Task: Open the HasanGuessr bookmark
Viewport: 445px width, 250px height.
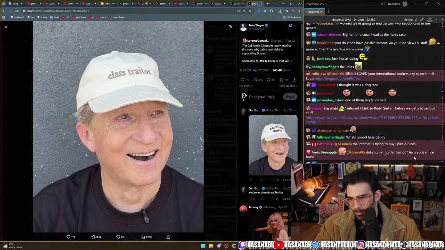Action: (x=117, y=17)
